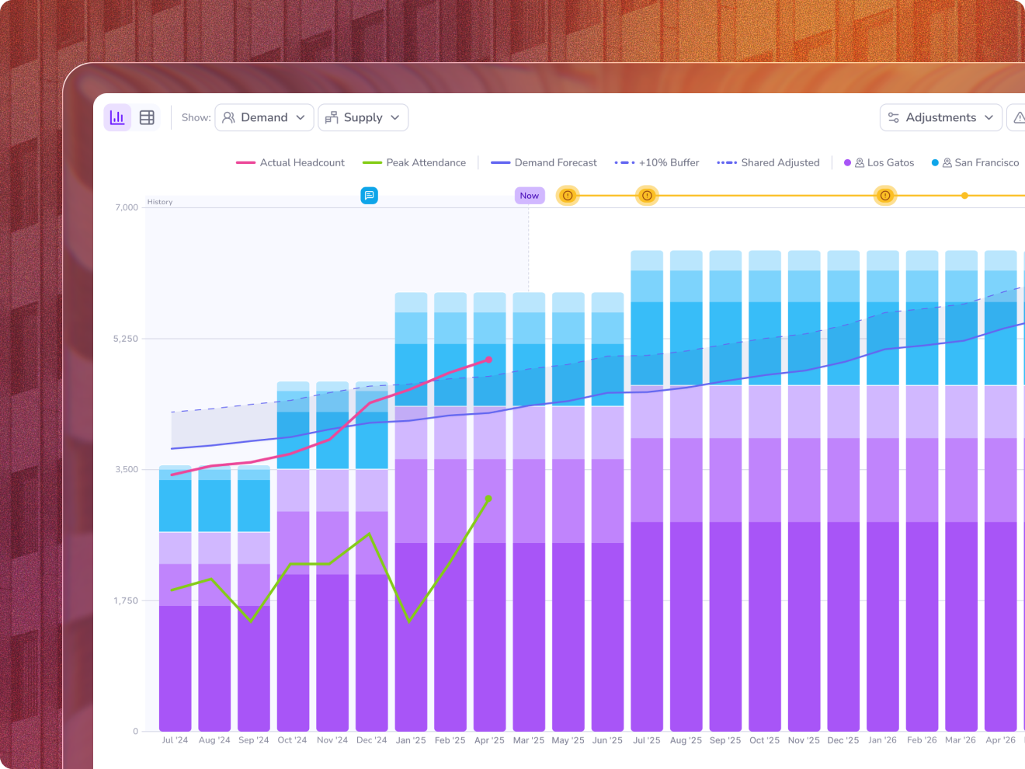Open the first alert marker after Now
This screenshot has height=769, width=1025.
click(568, 196)
